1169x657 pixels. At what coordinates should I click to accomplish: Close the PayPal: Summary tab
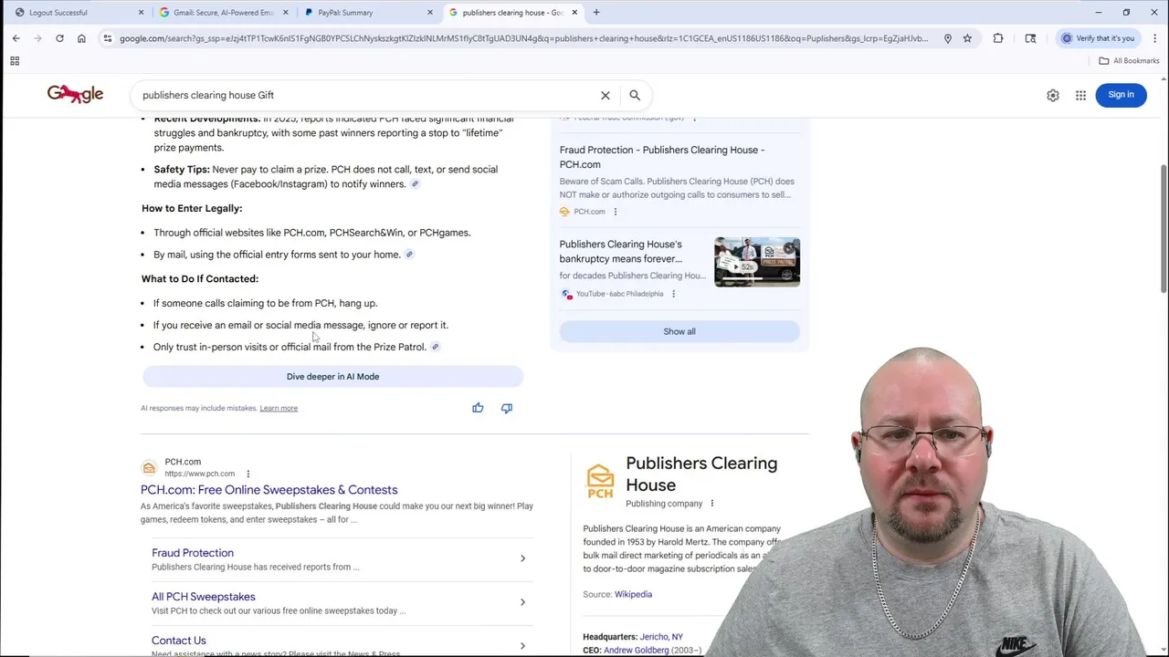430,13
